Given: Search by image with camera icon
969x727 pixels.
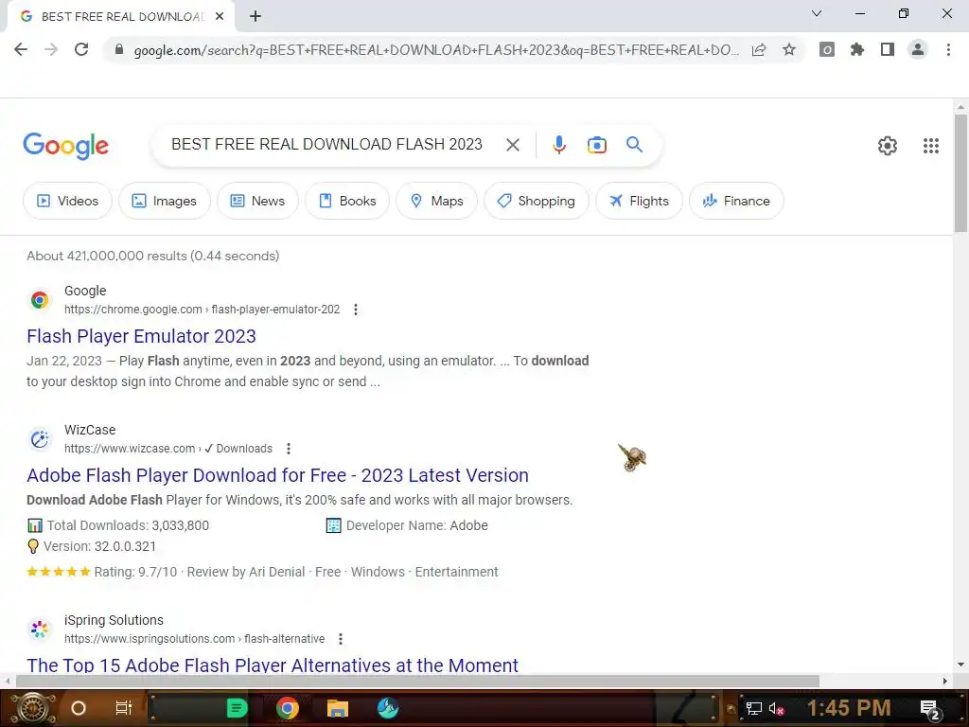Looking at the screenshot, I should (596, 145).
